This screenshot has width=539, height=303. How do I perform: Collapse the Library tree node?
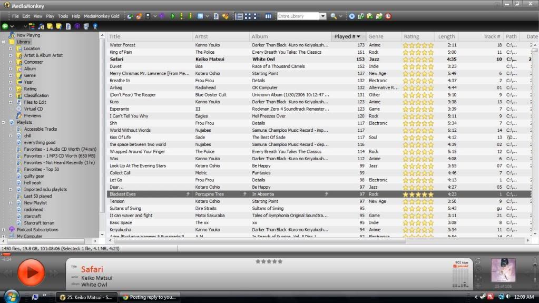point(4,42)
